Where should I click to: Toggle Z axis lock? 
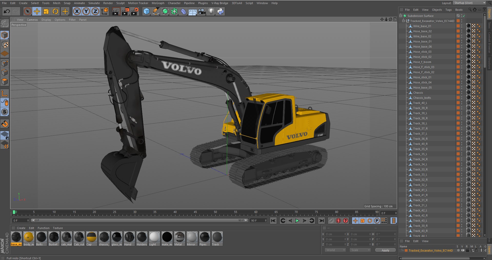[x=95, y=11]
